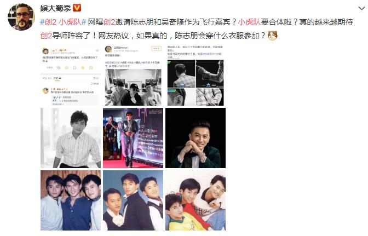Click the text 陈志朋会穿什么衣服参加
The image size is (368, 236).
click(217, 36)
